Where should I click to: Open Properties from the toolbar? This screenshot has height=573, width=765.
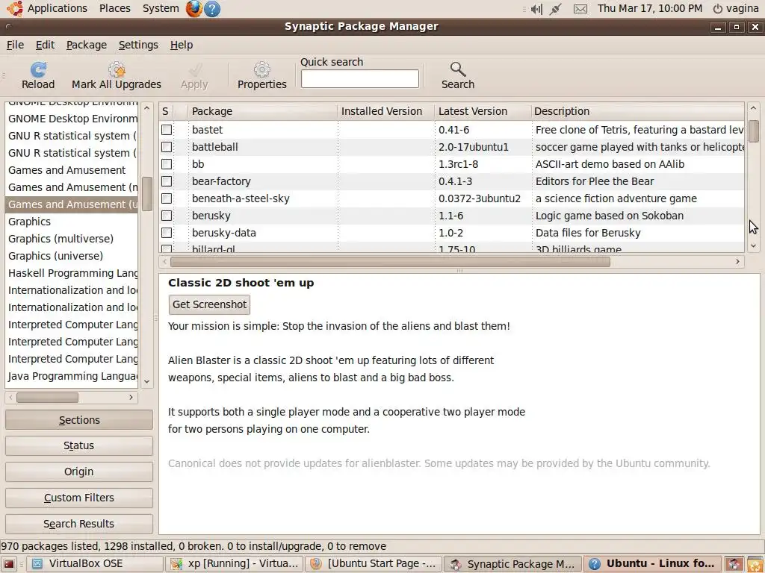tap(262, 75)
